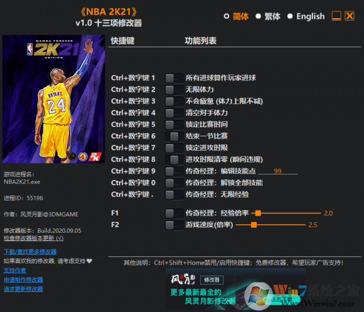
Task: Click the 编辑技能点 value field showing 99
Action: pos(278,171)
